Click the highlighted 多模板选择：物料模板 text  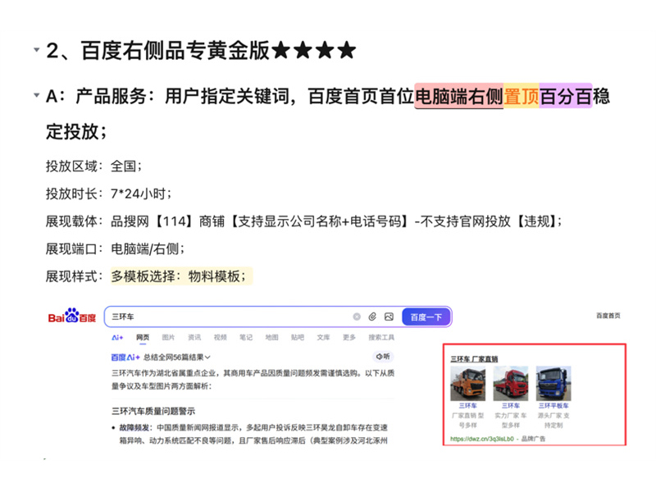click(181, 276)
